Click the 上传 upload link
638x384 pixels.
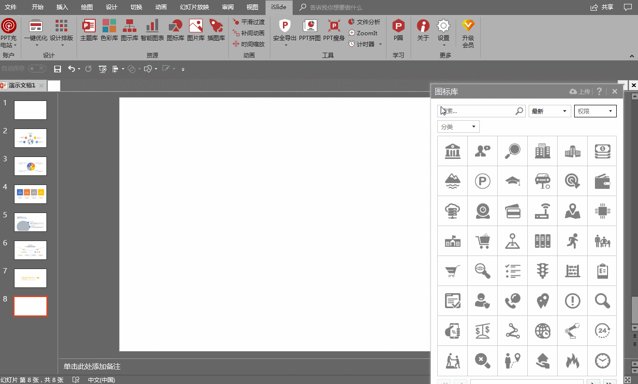pyautogui.click(x=580, y=91)
